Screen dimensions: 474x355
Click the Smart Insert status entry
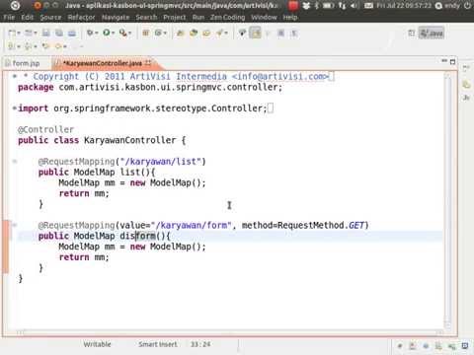point(158,344)
